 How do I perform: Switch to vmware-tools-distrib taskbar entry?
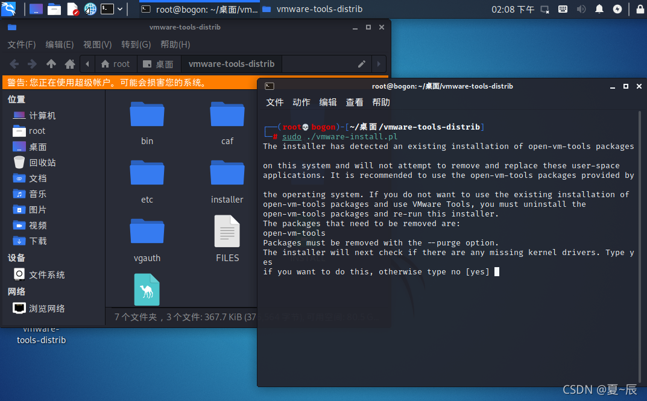(312, 9)
